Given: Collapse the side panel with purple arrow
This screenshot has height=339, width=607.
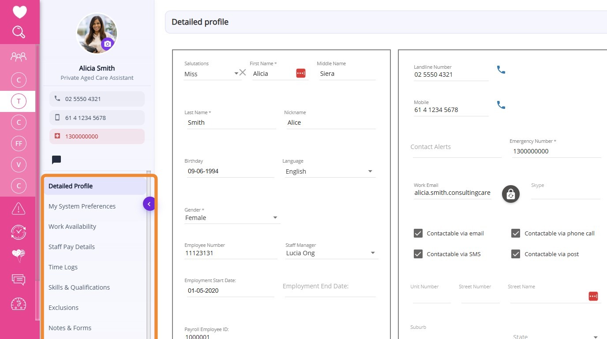Looking at the screenshot, I should coord(149,204).
